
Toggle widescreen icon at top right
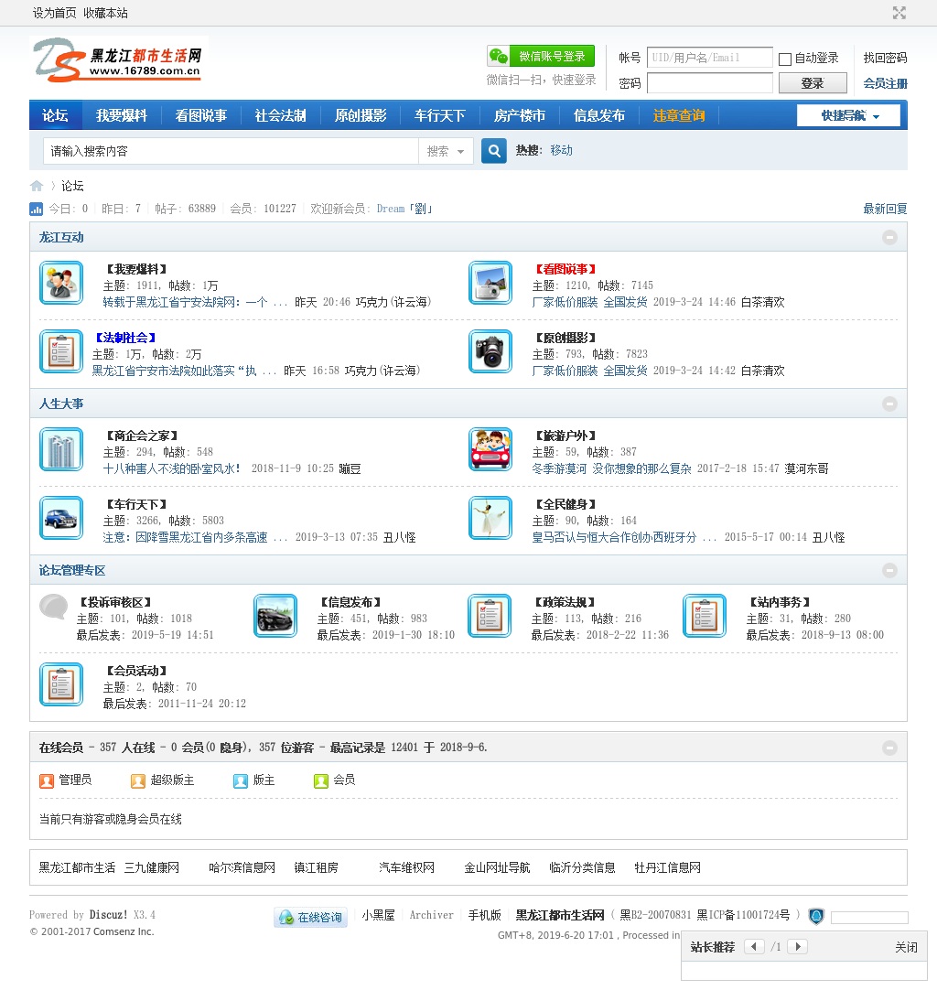[x=899, y=13]
